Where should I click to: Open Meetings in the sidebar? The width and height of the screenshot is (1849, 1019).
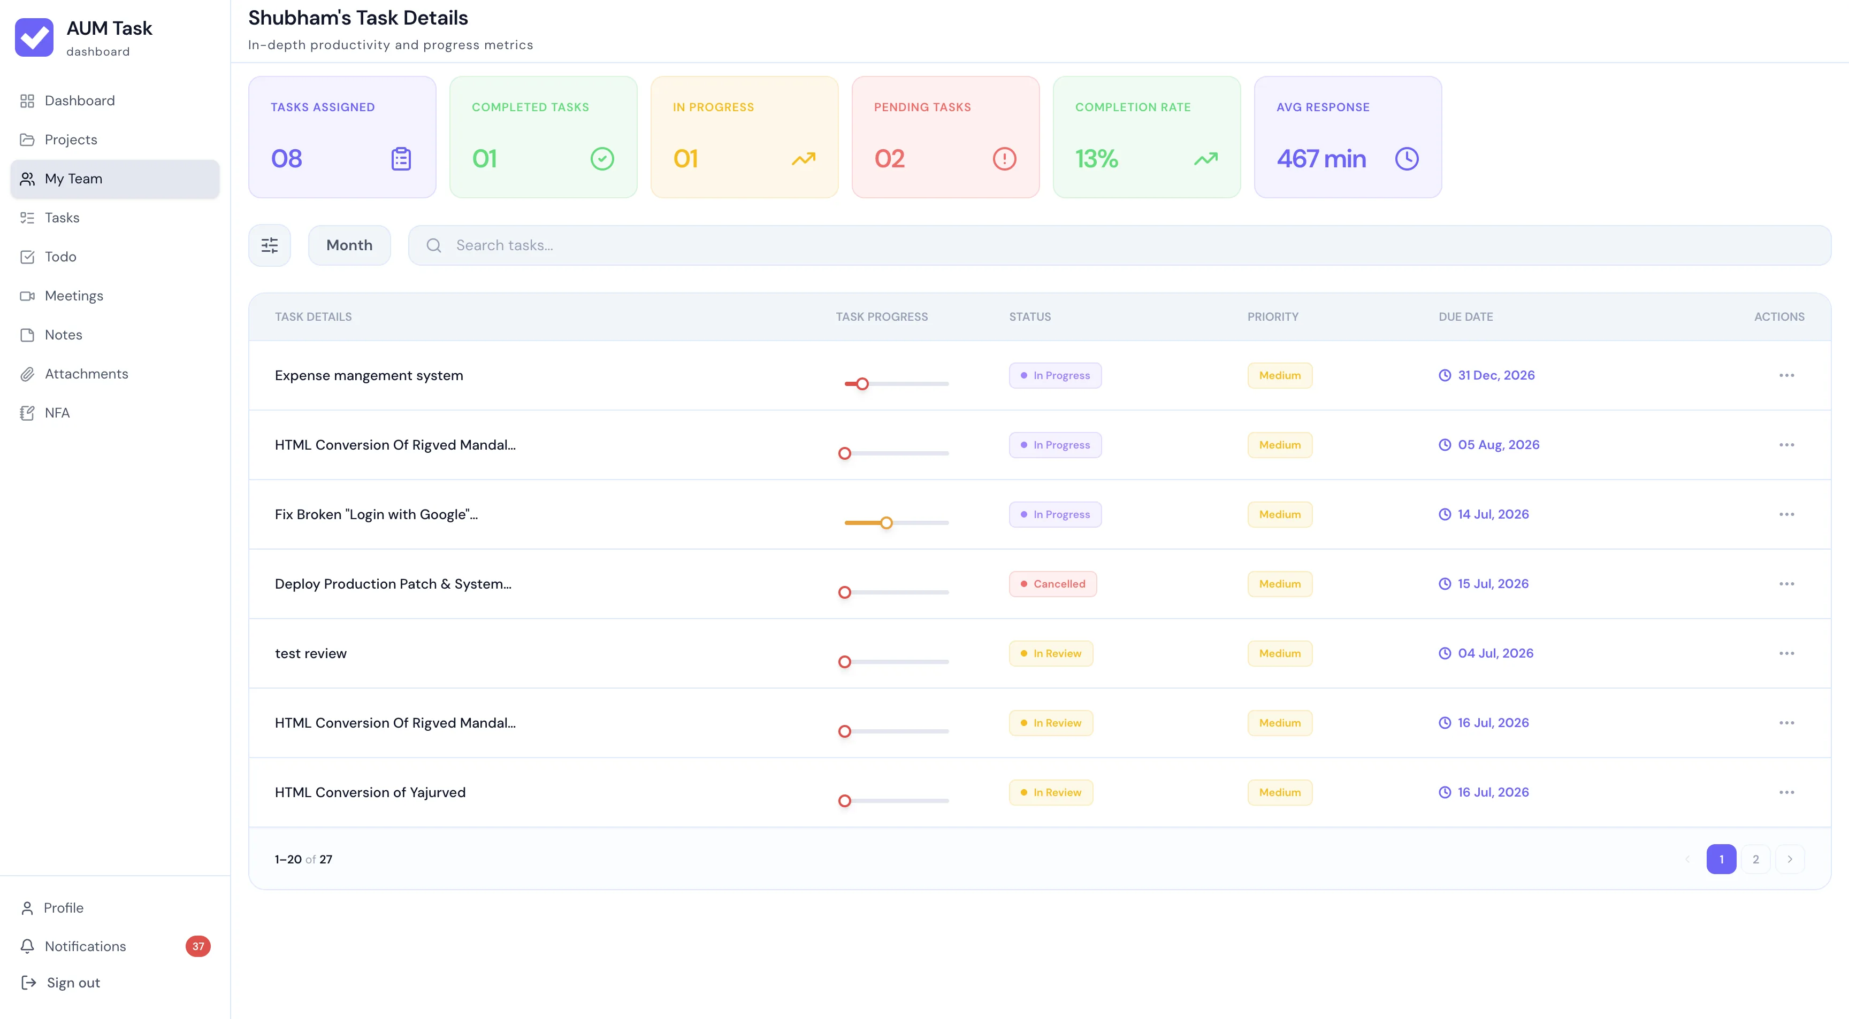[115, 296]
